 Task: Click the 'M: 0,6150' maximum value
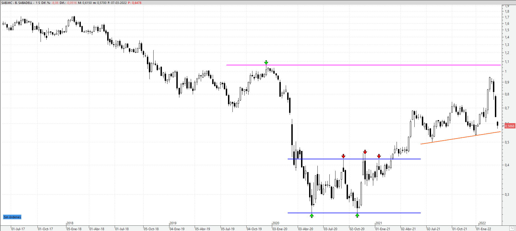coord(86,3)
